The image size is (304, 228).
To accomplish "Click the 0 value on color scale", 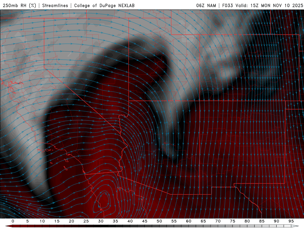I will [x=13, y=221].
